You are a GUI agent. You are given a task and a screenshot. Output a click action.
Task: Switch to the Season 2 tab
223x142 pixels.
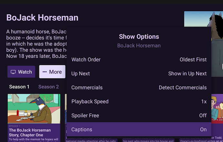pyautogui.click(x=48, y=87)
